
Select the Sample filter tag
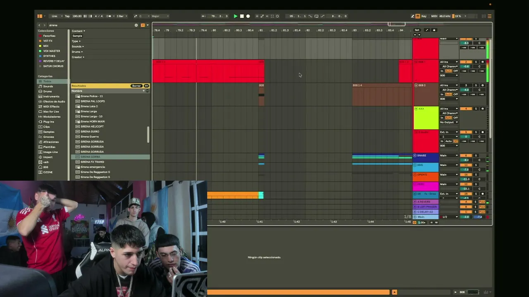77,36
